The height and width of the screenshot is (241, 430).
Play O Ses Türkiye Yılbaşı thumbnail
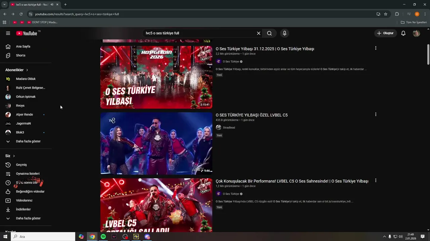point(156,77)
